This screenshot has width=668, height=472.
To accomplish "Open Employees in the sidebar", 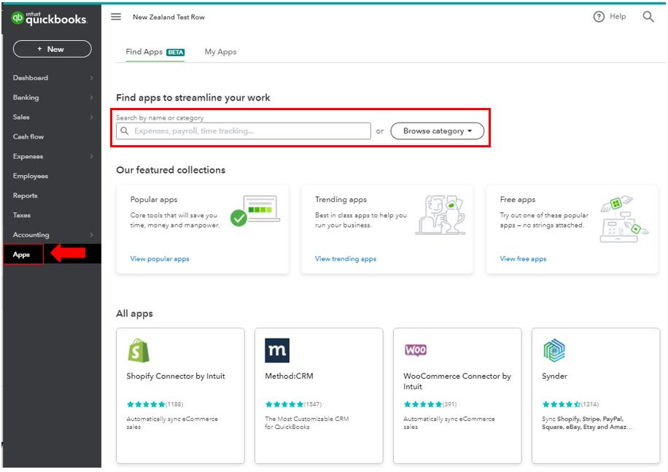I will 30,176.
